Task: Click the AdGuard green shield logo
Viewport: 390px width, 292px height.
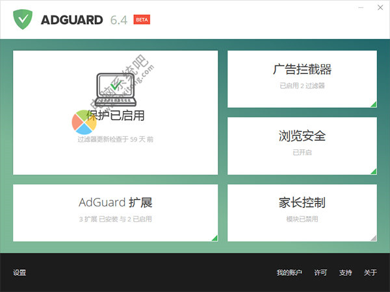Action: (x=23, y=19)
